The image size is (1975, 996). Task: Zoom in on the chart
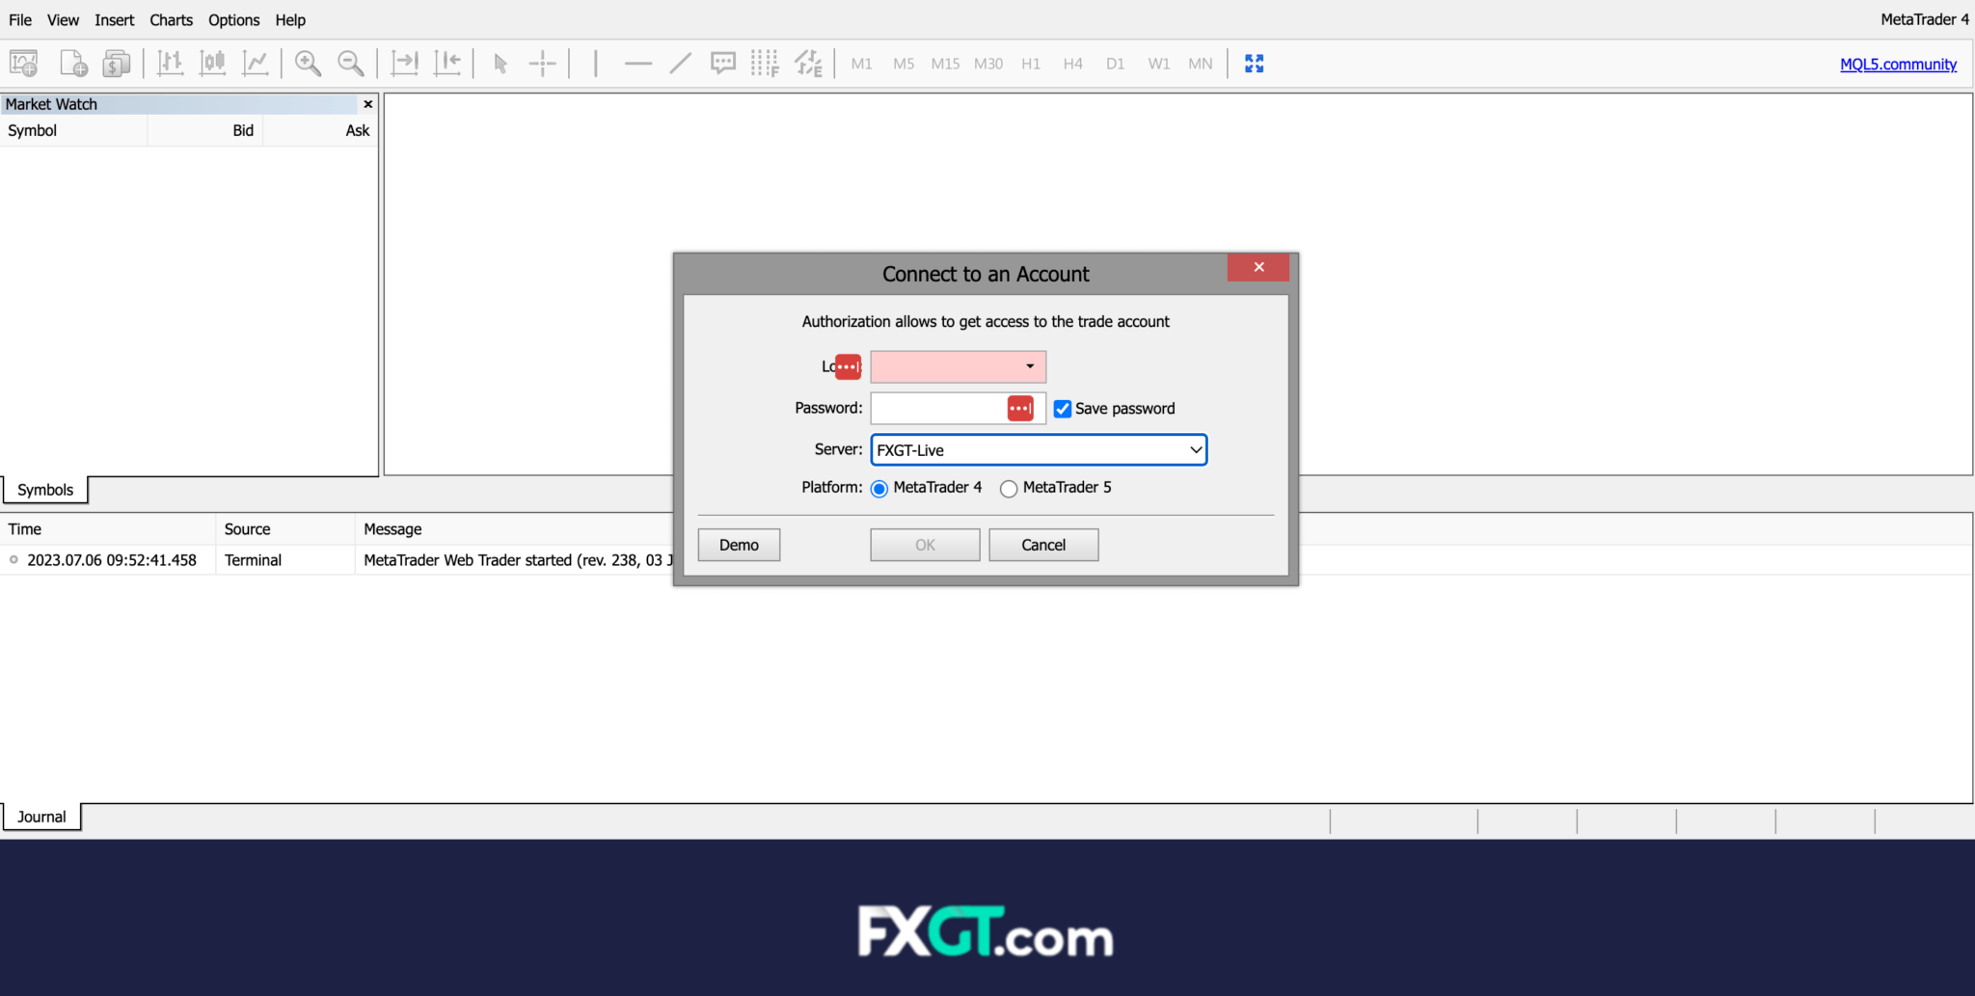(x=307, y=63)
